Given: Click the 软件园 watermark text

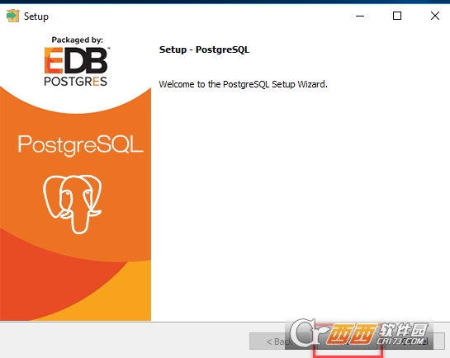Looking at the screenshot, I should coord(403,329).
